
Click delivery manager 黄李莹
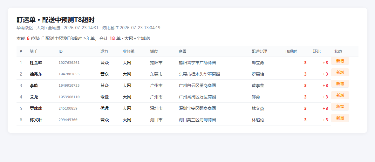(258, 85)
